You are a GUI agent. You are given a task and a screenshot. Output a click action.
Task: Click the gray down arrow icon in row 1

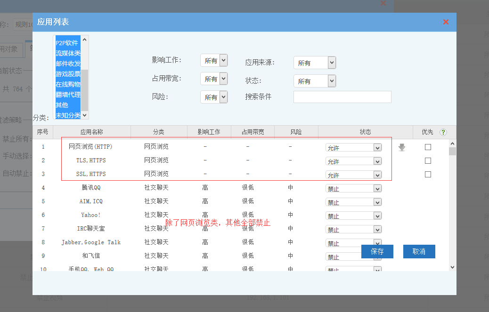tap(401, 147)
